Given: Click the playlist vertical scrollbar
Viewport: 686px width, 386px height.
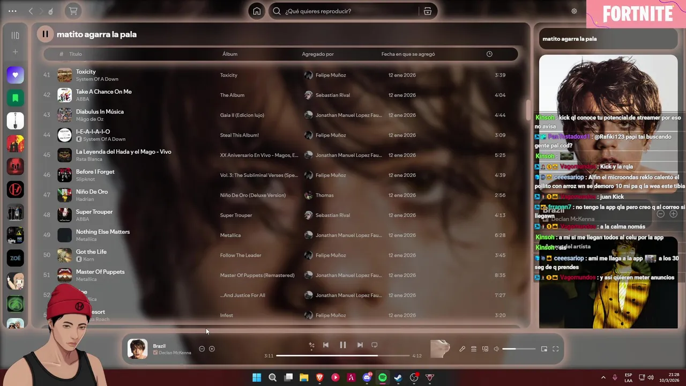Looking at the screenshot, I should coord(528,110).
